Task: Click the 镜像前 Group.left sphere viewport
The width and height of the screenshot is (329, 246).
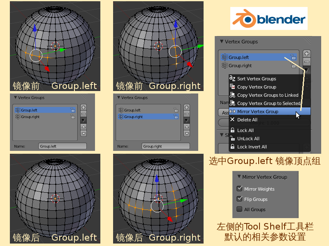Action: [55, 46]
